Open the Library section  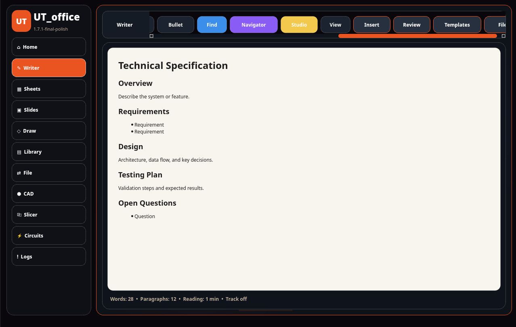coord(49,152)
